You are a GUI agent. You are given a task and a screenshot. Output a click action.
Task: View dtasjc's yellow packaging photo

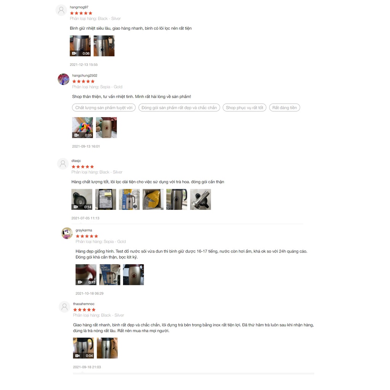[x=153, y=199]
